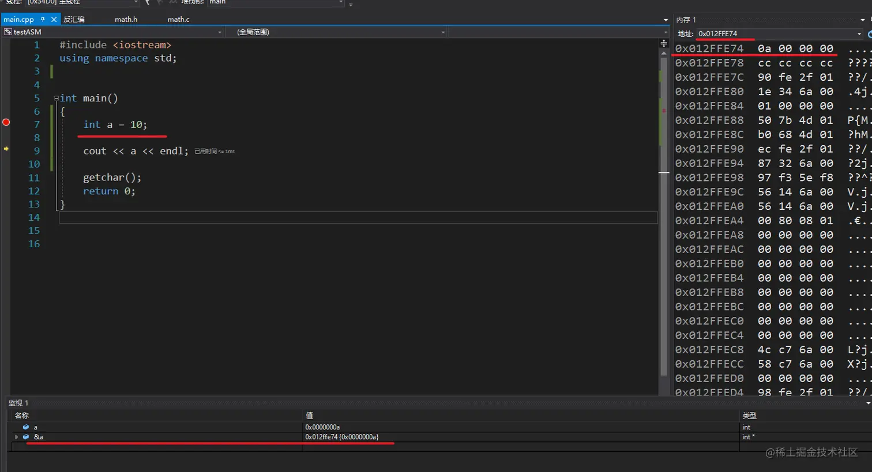Click code line 'int a = 10;'
The image size is (872, 472).
click(115, 125)
